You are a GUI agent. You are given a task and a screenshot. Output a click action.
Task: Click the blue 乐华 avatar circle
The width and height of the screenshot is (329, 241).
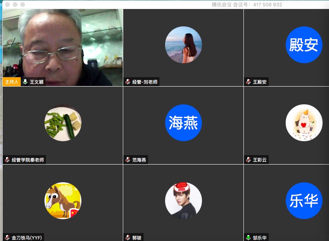point(304,201)
